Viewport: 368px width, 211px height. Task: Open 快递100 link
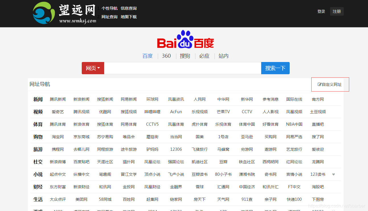(294, 199)
